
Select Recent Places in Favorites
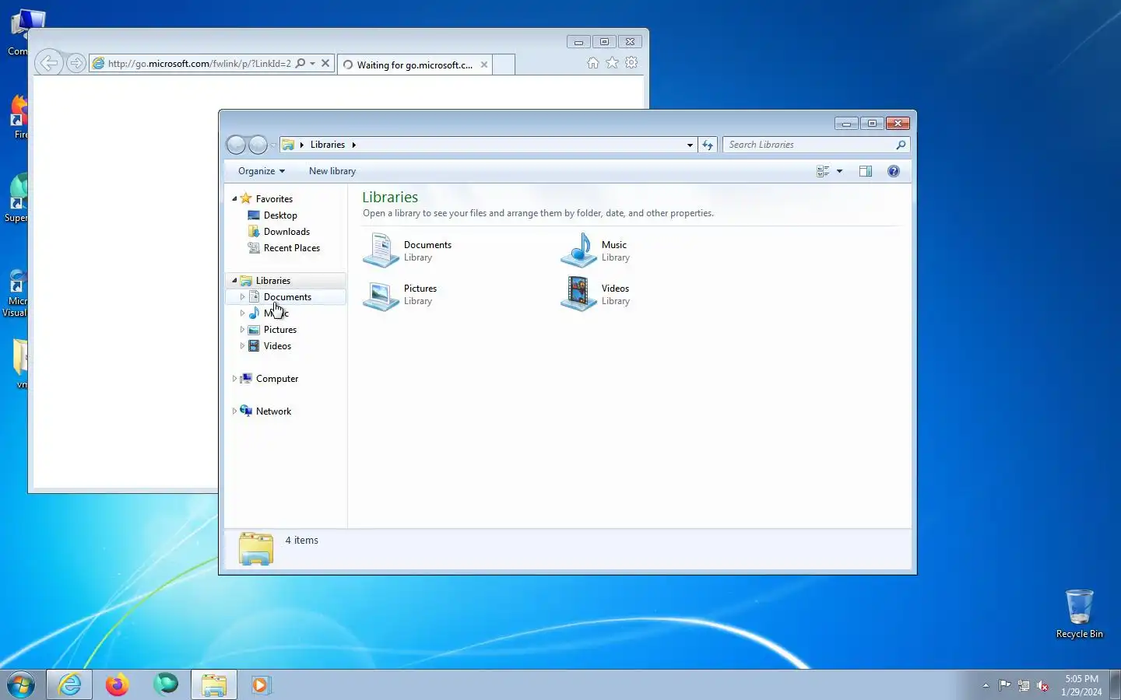(x=292, y=248)
